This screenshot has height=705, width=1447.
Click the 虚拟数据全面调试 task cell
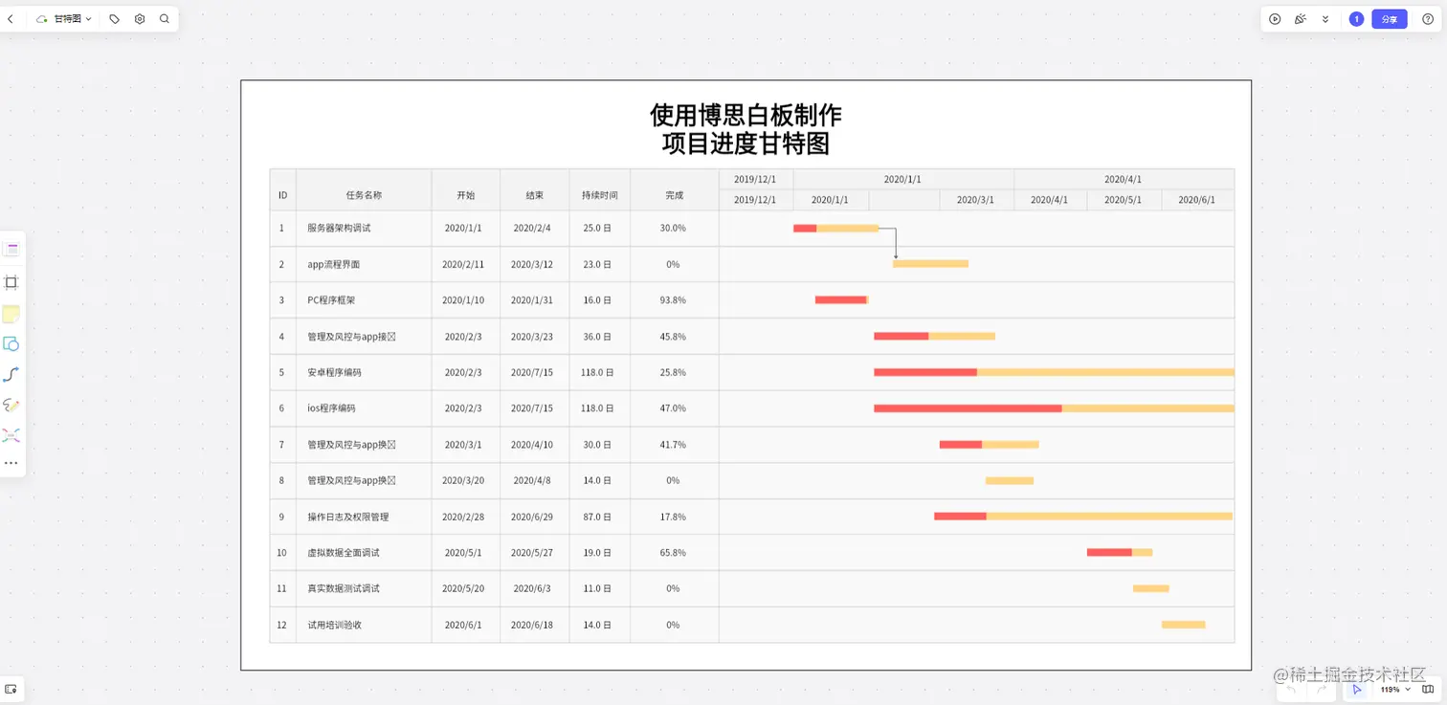pos(364,553)
